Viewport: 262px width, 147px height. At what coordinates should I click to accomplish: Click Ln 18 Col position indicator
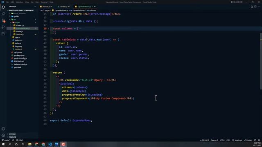204,140
